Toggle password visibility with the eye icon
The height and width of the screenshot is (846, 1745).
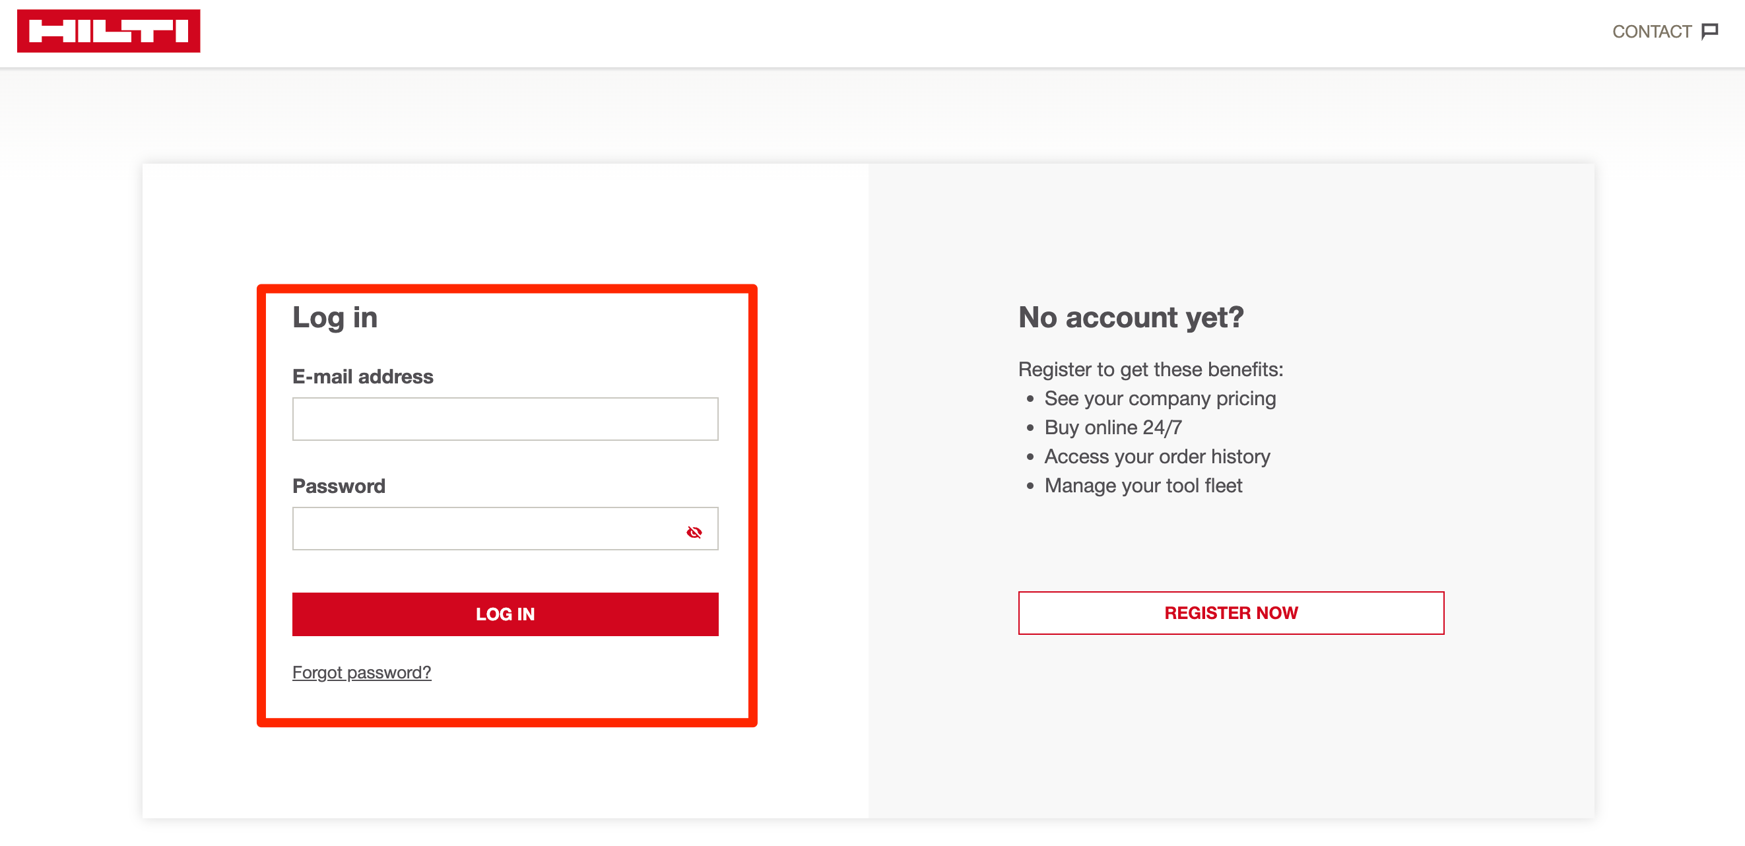click(x=694, y=533)
